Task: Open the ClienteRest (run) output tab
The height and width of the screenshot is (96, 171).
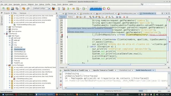Action: point(125,70)
